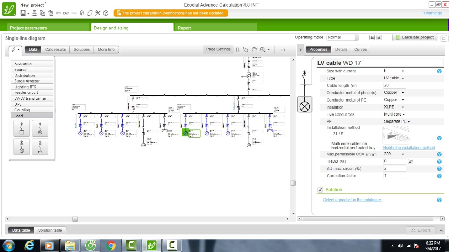Click the Undo arrow icon
Image resolution: width=449 pixels, height=252 pixels.
tap(58, 13)
